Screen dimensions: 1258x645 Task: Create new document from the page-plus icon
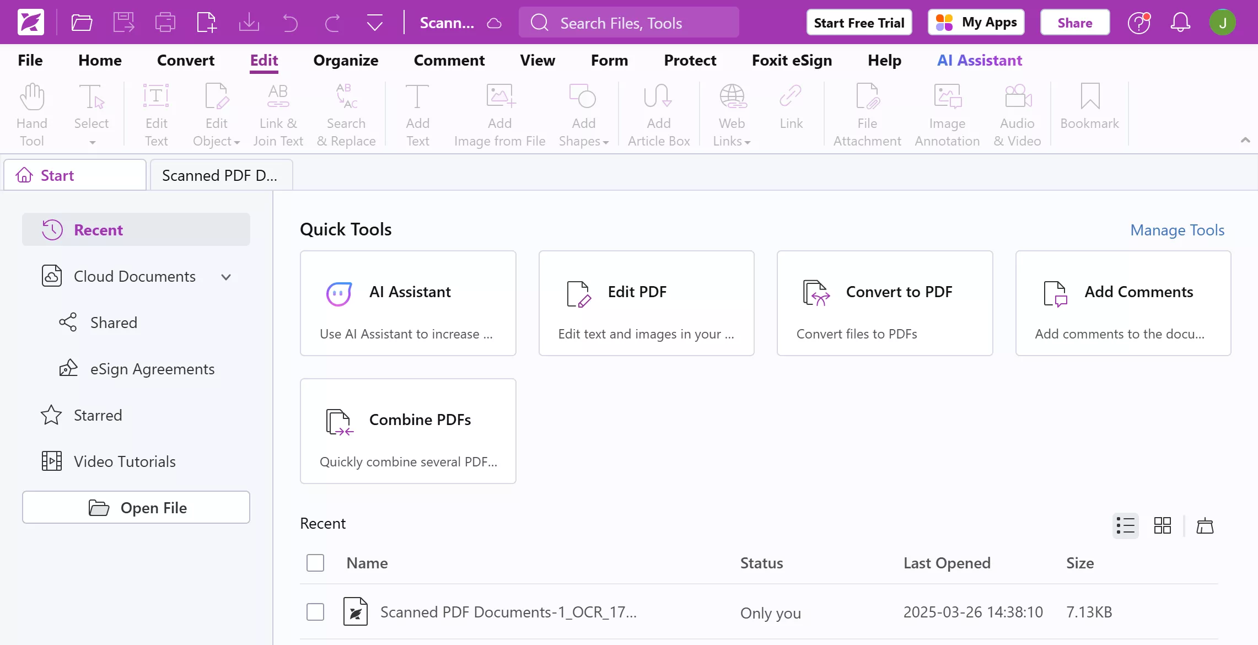(x=207, y=23)
